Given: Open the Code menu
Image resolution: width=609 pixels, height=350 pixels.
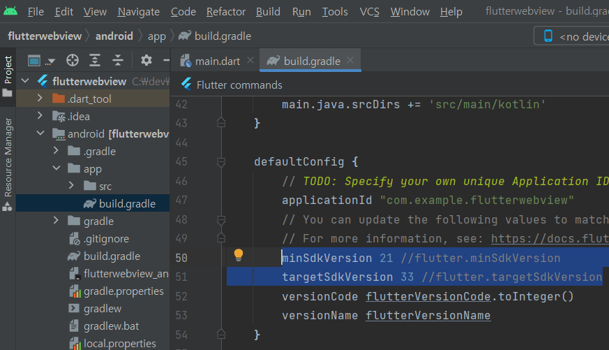Looking at the screenshot, I should [183, 12].
